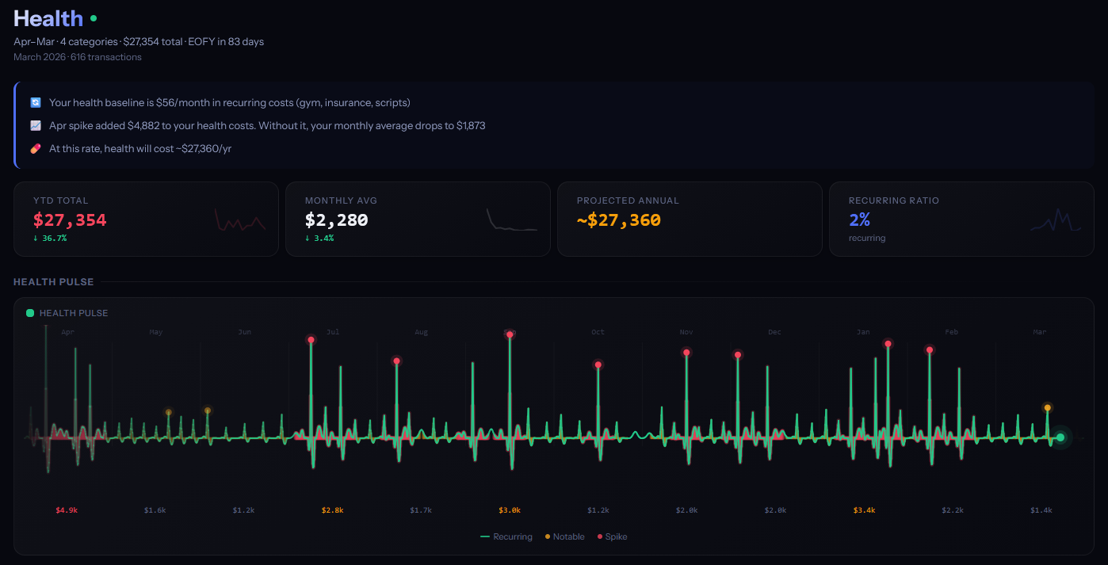
Task: Open the Projected Annual ~$27,360 card
Action: [x=689, y=220]
